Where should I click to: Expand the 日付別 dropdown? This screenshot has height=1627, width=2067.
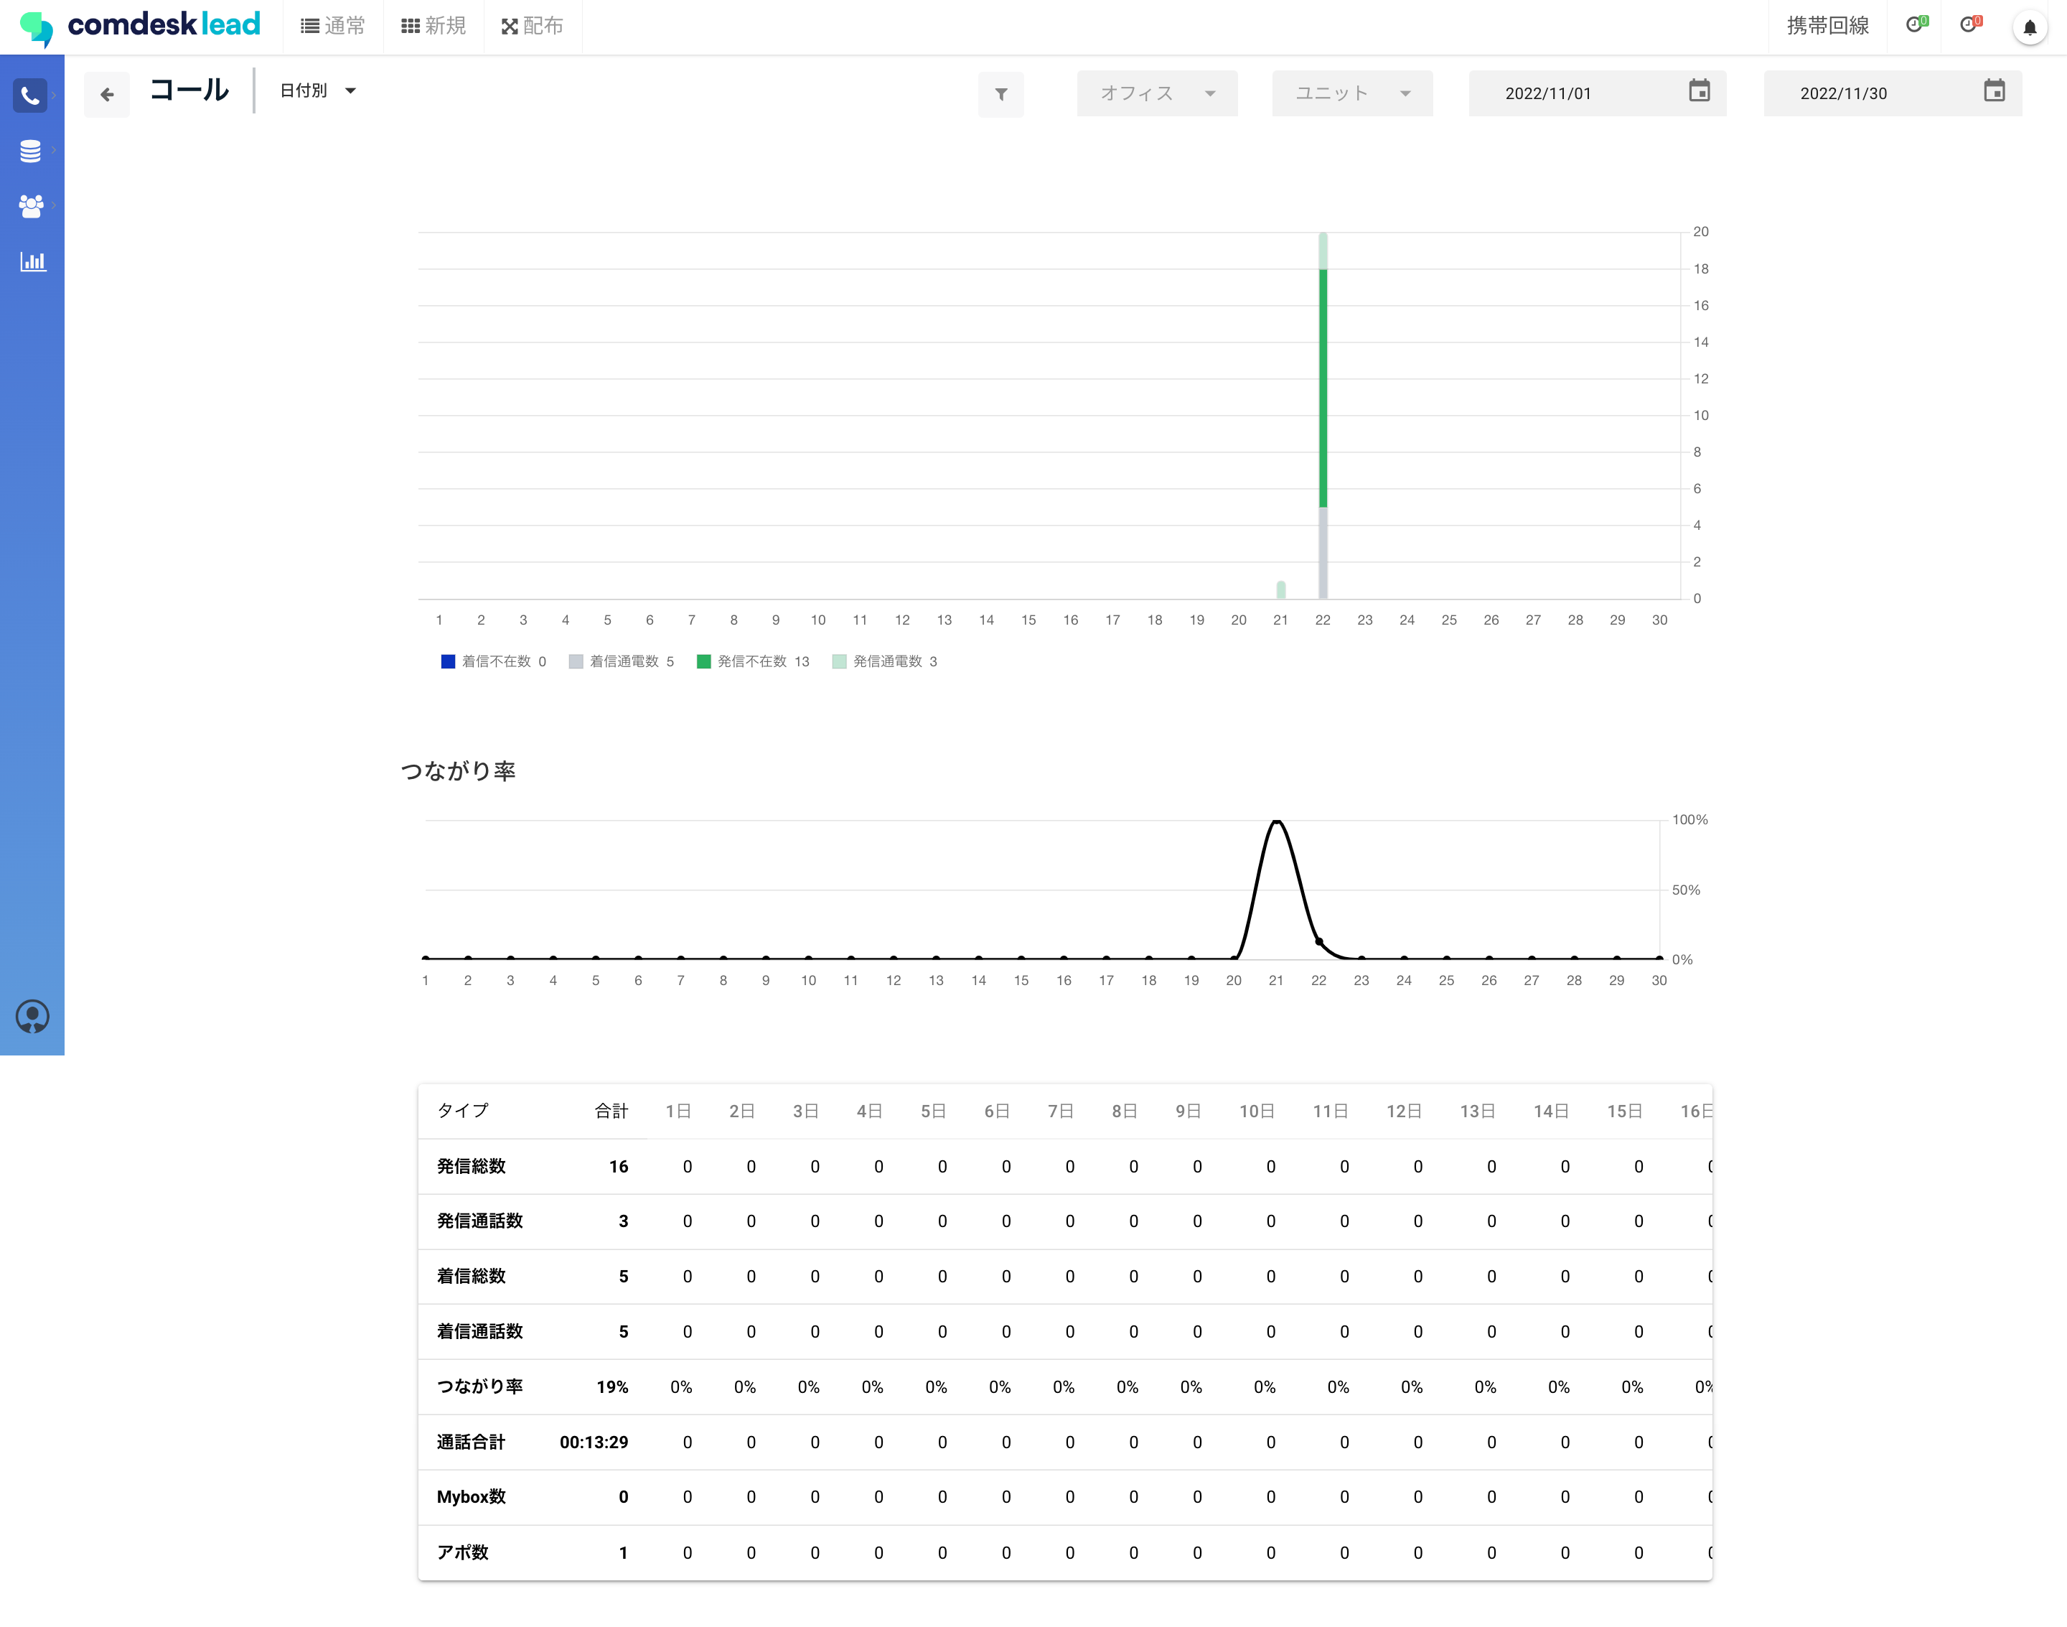click(317, 90)
